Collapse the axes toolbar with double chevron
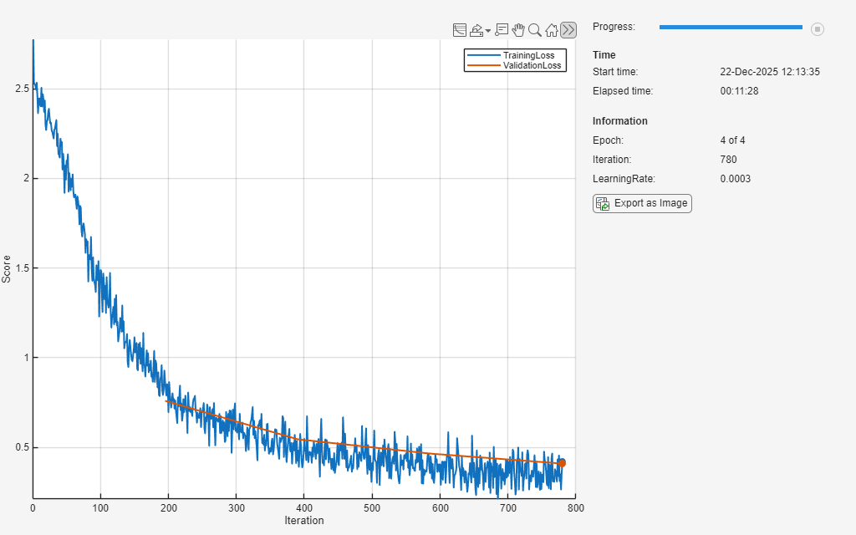This screenshot has width=856, height=535. pyautogui.click(x=568, y=30)
